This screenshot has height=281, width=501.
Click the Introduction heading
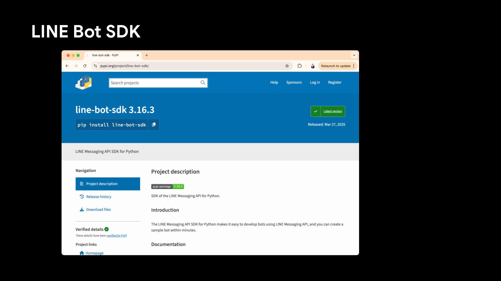pos(165,210)
